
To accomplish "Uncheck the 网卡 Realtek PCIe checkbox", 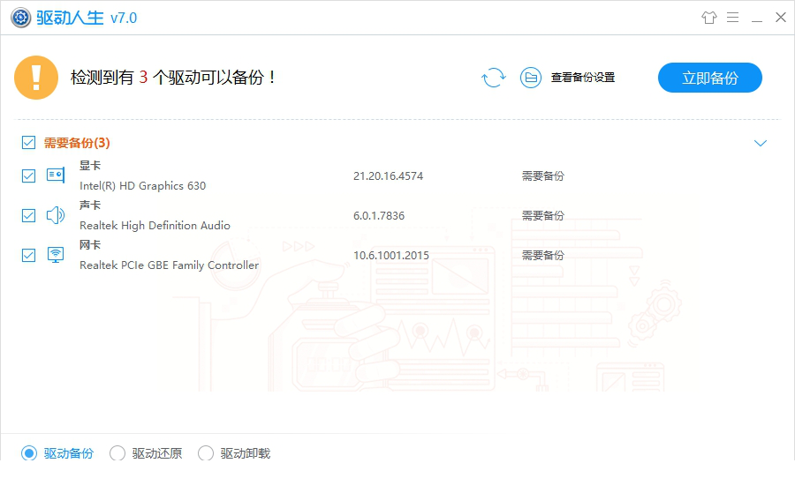I will [x=28, y=255].
